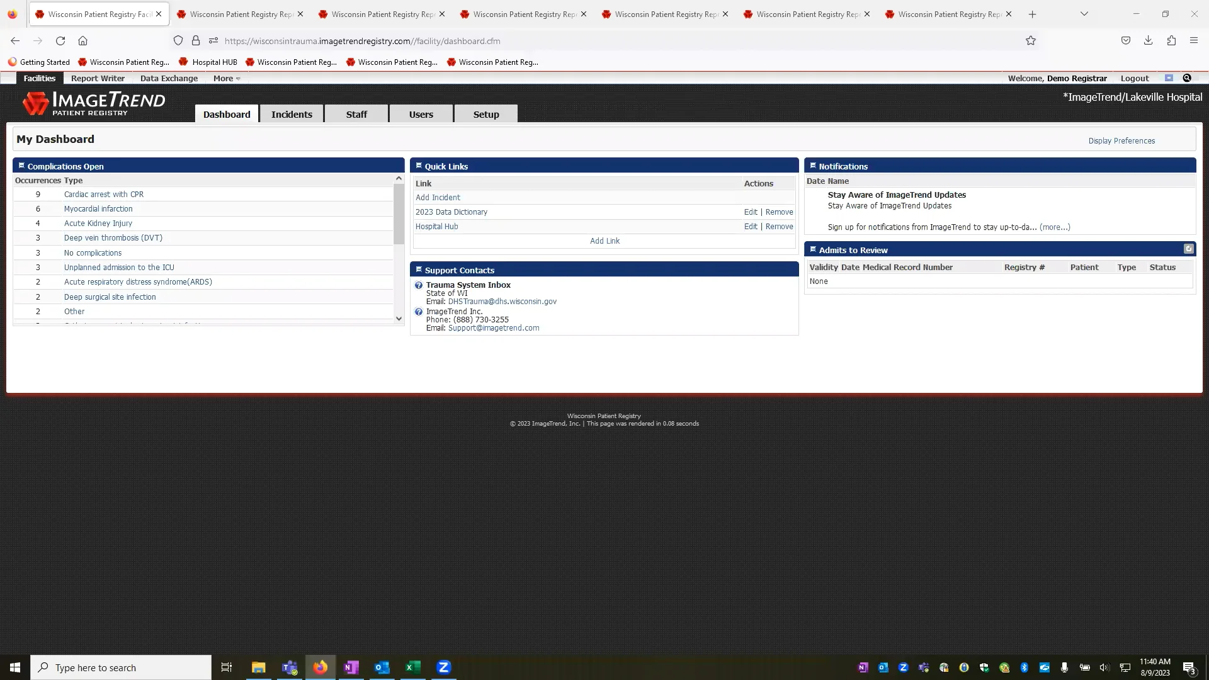The height and width of the screenshot is (680, 1209).
Task: Collapse the Quick Links panel
Action: [x=419, y=166]
